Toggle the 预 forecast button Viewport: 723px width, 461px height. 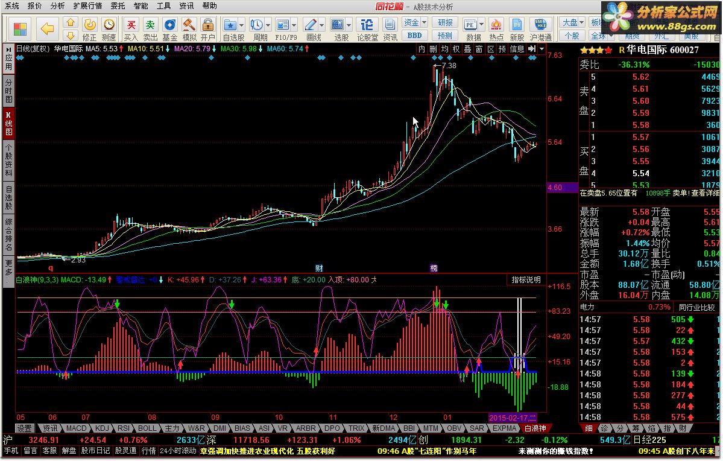[x=502, y=49]
